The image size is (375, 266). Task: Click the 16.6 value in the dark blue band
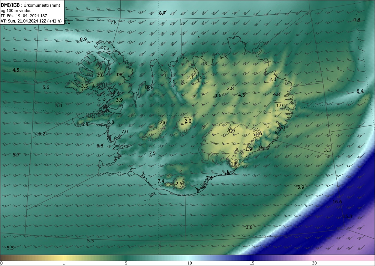(337, 202)
